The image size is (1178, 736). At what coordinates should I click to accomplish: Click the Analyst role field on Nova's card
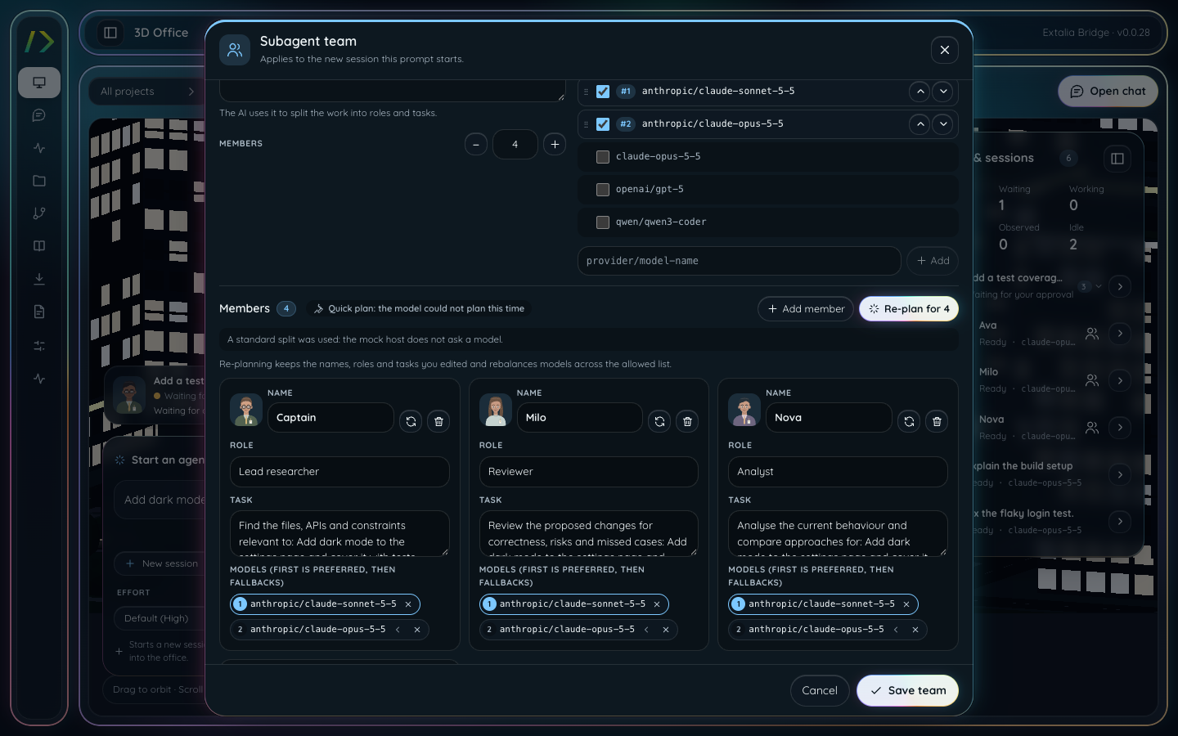point(838,472)
